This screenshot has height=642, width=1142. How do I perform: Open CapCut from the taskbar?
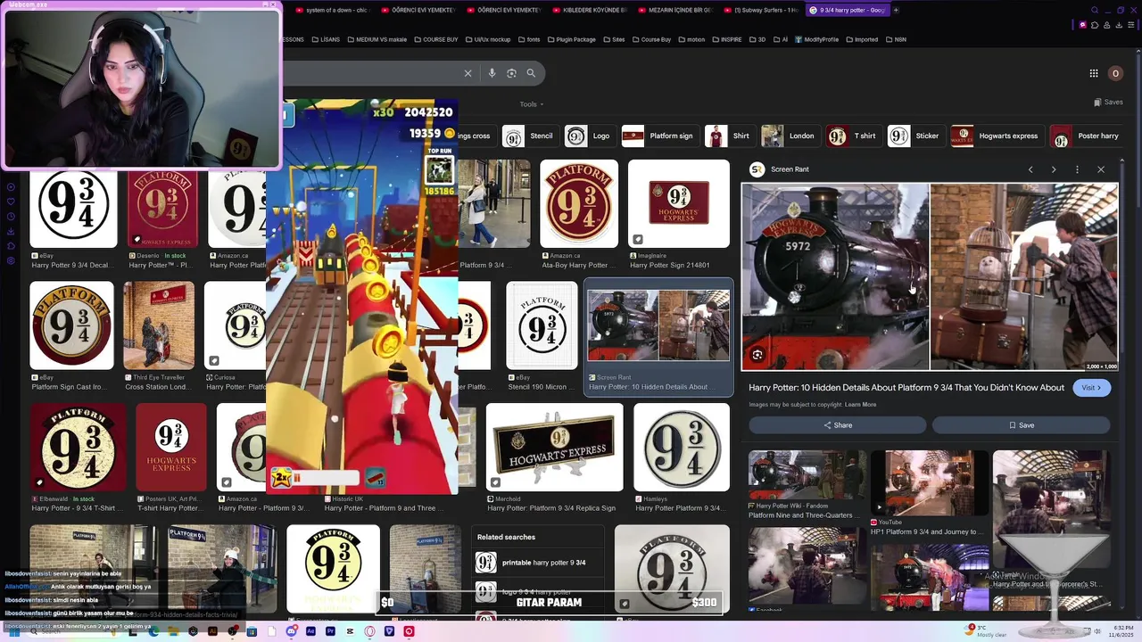point(350,631)
